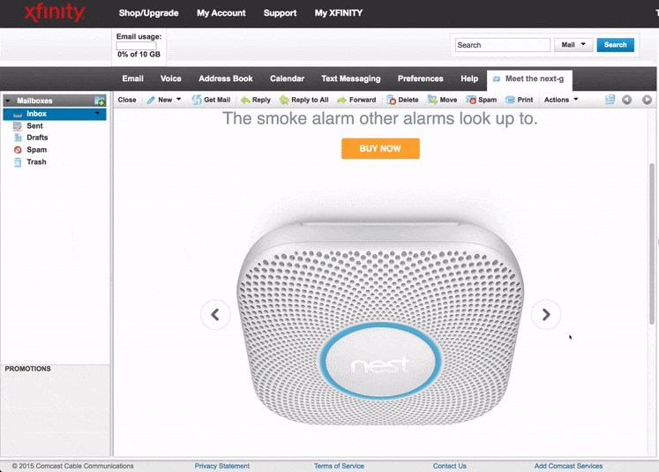Open the Help tab
The width and height of the screenshot is (659, 472).
(469, 79)
